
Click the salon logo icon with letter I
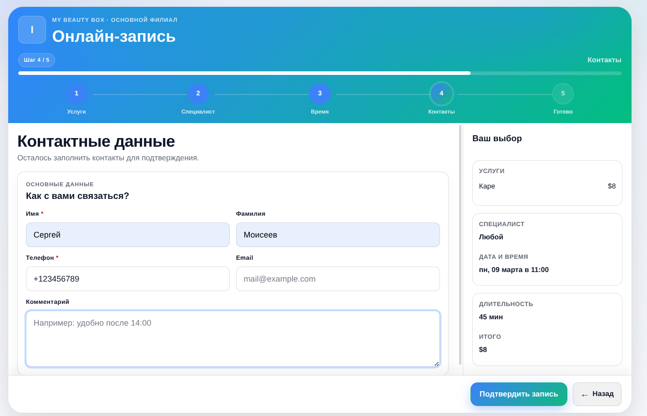tap(32, 30)
